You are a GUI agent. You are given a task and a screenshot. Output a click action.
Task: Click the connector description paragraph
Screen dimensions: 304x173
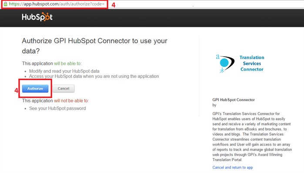[252, 137]
